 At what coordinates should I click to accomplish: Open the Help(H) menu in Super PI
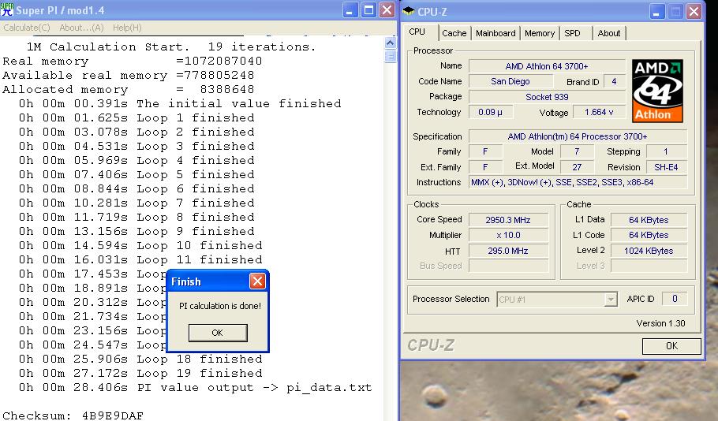(x=127, y=28)
